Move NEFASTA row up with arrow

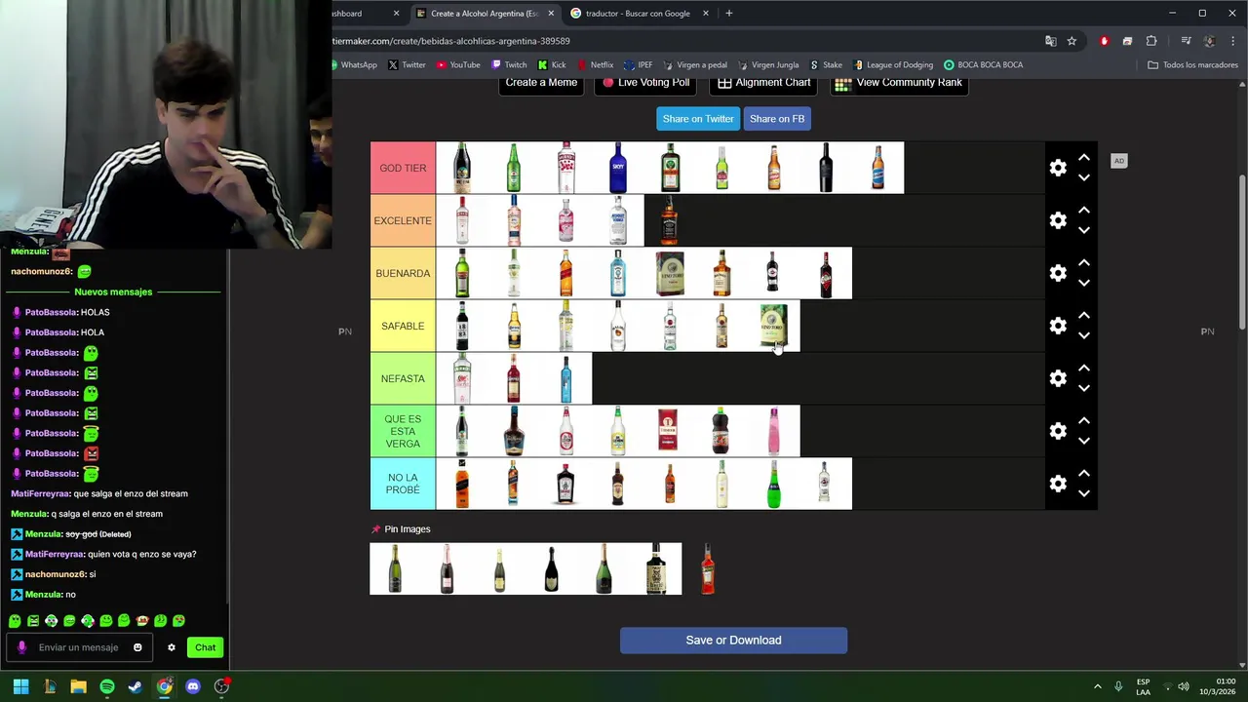tap(1084, 369)
